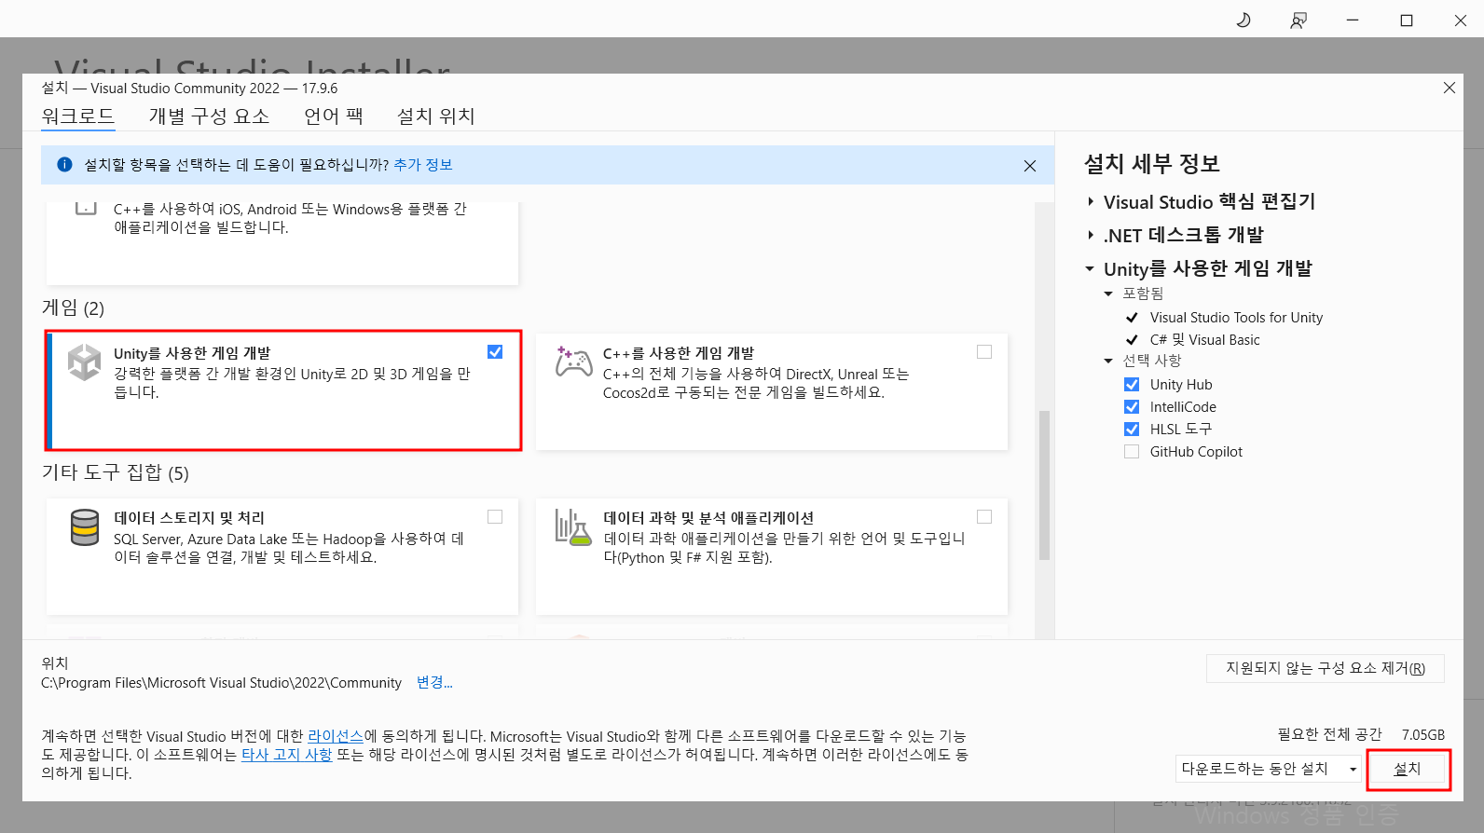The image size is (1484, 833).
Task: Uncheck the IntelliCode optional component
Action: (x=1132, y=406)
